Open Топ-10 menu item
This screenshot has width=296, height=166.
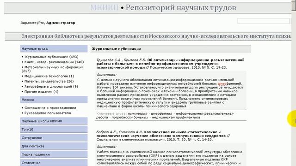(54, 129)
